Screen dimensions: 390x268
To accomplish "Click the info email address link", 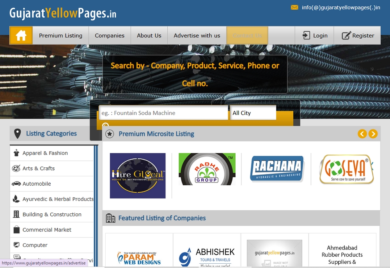I will tap(341, 7).
